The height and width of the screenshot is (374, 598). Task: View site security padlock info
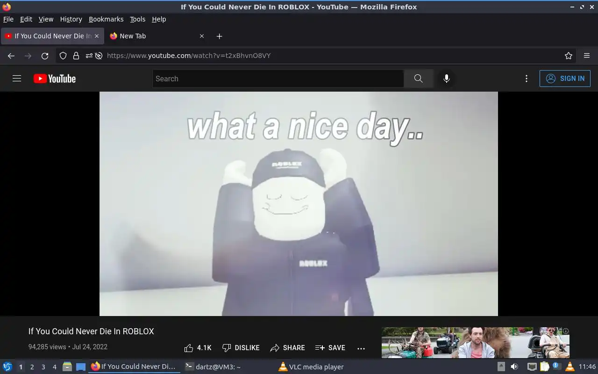(76, 56)
